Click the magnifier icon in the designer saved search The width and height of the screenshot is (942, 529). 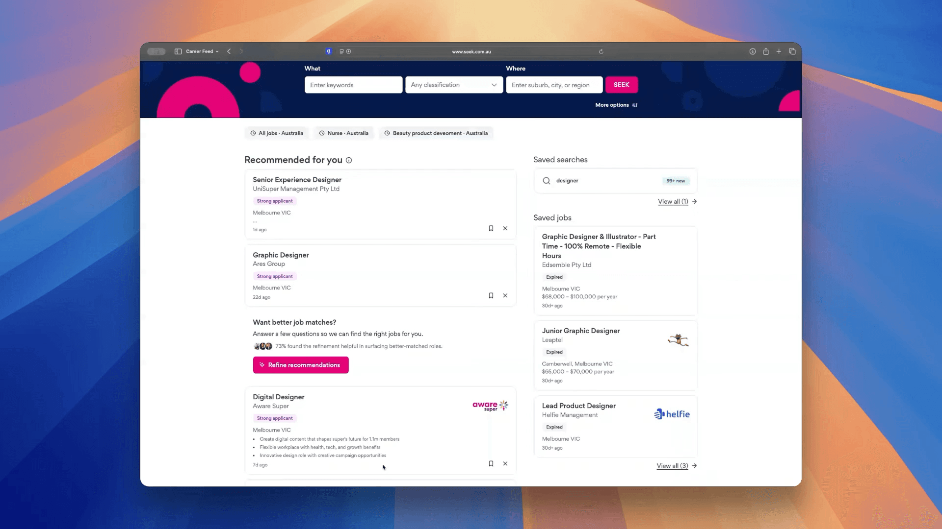pyautogui.click(x=546, y=181)
